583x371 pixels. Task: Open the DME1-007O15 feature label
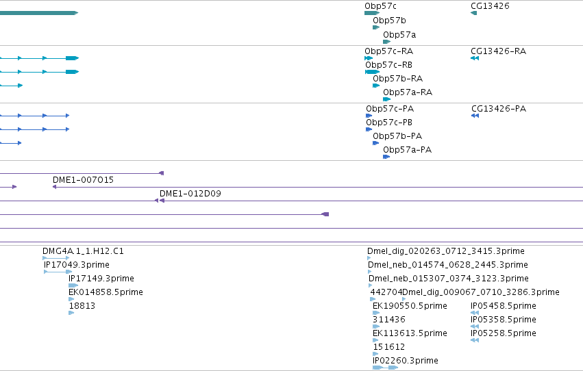[84, 180]
